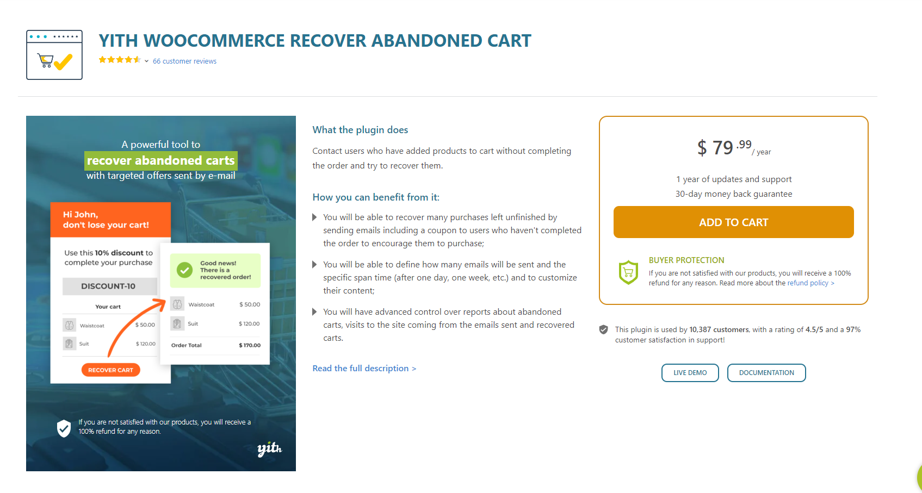Click the green recovered order checkmark icon
The image size is (922, 493).
click(x=185, y=270)
